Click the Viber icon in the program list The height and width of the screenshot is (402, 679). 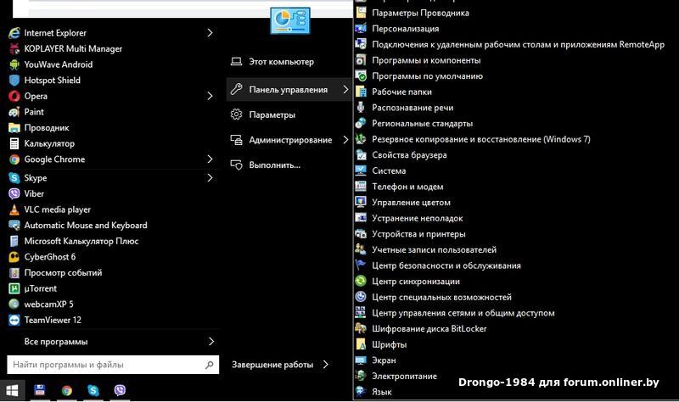(14, 193)
